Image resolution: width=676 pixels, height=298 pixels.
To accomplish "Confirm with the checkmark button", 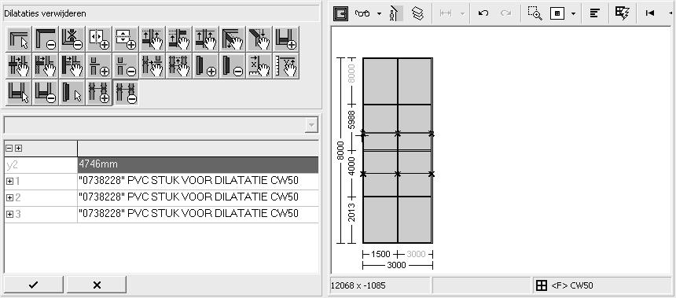I will (x=34, y=285).
